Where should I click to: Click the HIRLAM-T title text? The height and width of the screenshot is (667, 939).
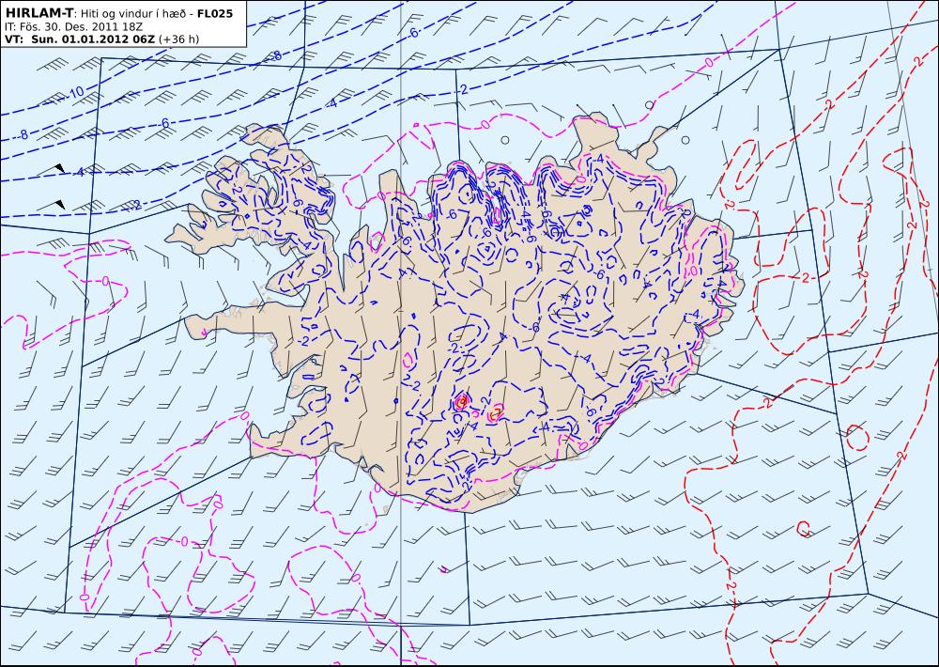38,13
